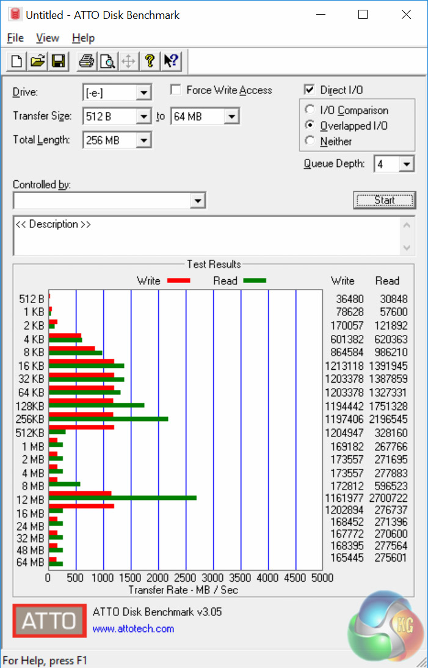Click the write value 1213118
The image size is (428, 668).
(344, 366)
